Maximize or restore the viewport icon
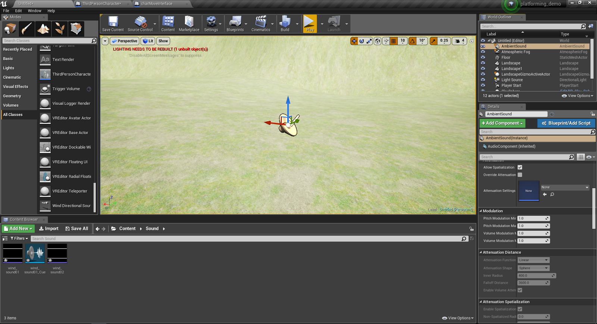597x324 pixels. coord(472,41)
